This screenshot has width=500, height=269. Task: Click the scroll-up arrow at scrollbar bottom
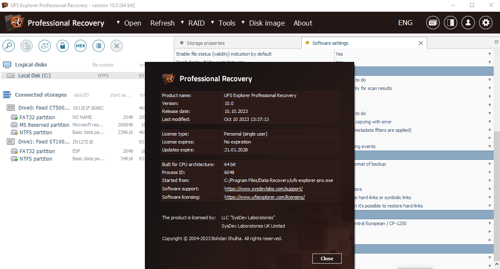(497, 264)
